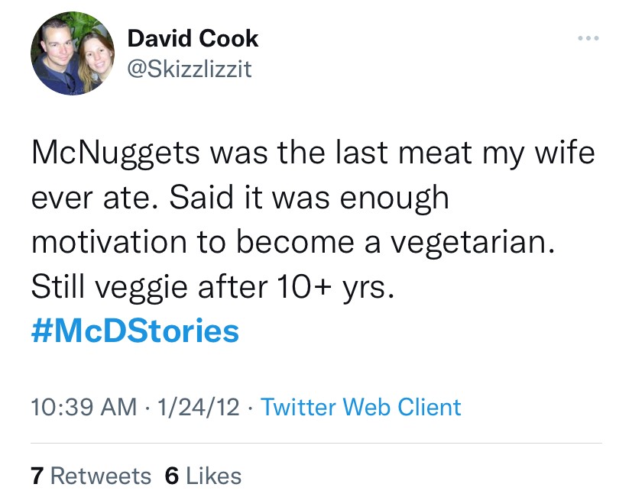Image resolution: width=632 pixels, height=497 pixels.
Task: View the 7 Retweets list
Action: tap(91, 476)
